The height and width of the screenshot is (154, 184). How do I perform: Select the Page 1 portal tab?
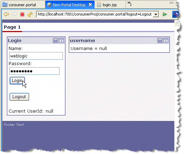coord(12,27)
